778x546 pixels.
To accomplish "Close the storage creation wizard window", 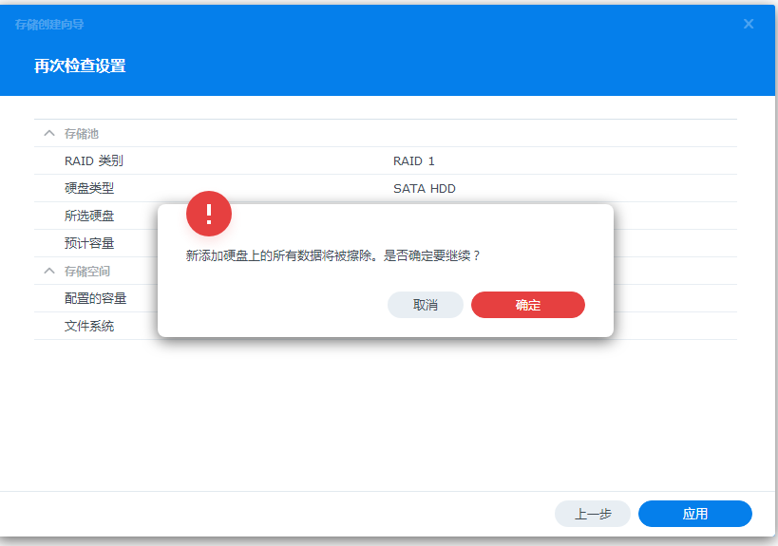I will [x=749, y=24].
